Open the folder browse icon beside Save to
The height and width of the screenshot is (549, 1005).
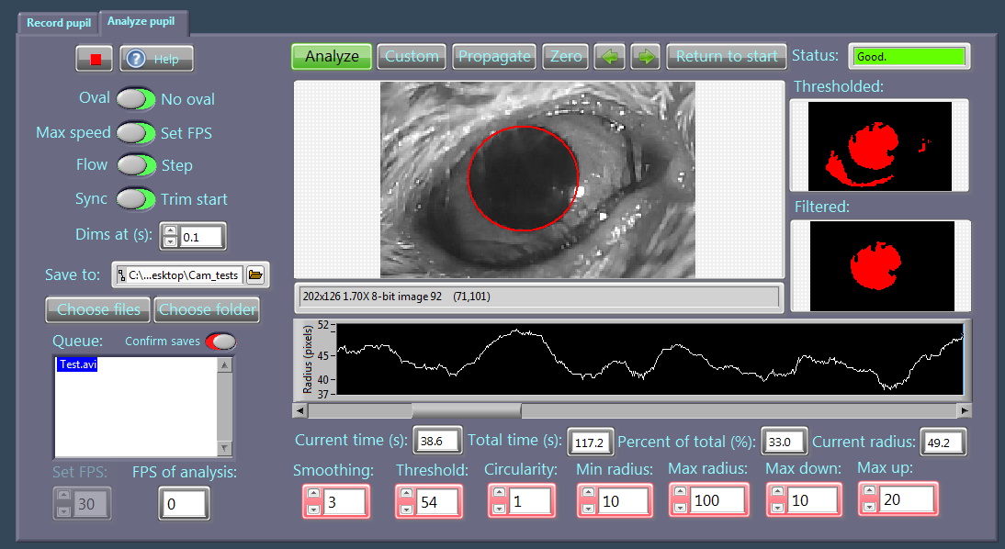255,274
